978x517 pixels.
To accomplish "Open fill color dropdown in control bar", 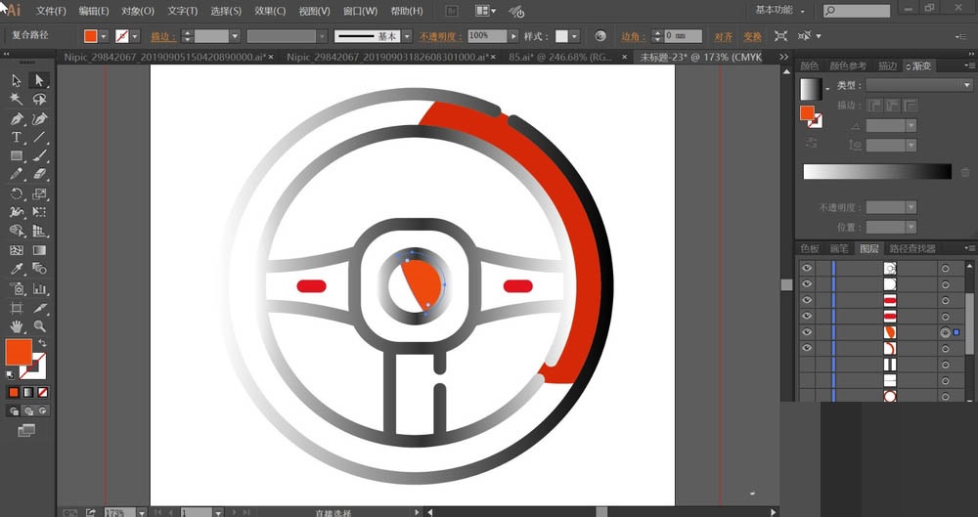I will click(x=104, y=36).
